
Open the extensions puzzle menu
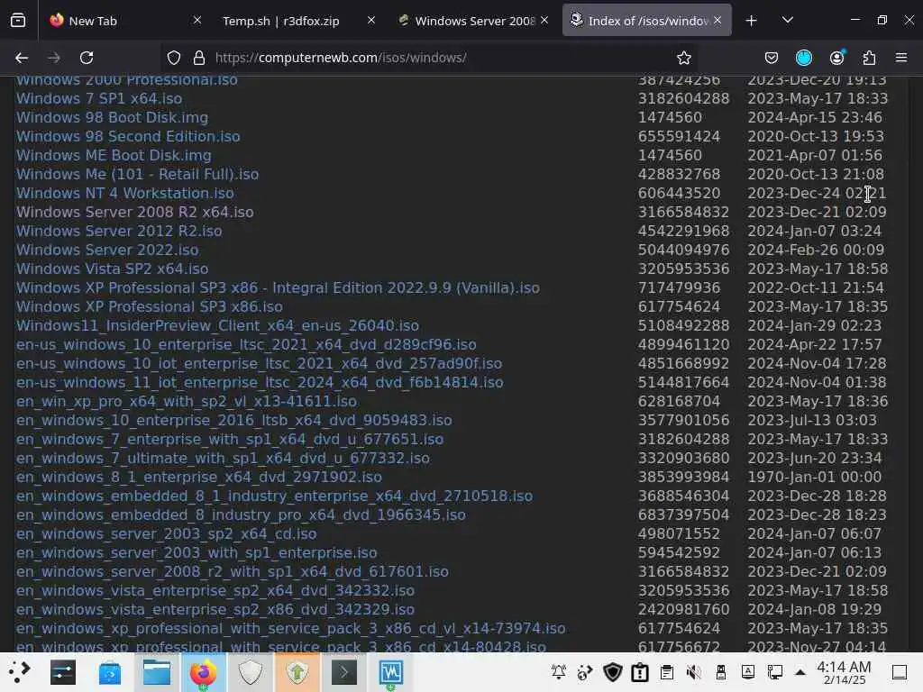pyautogui.click(x=869, y=58)
